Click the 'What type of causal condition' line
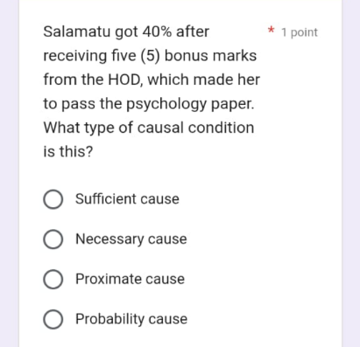Viewport: 360px width, 347px height. (149, 128)
